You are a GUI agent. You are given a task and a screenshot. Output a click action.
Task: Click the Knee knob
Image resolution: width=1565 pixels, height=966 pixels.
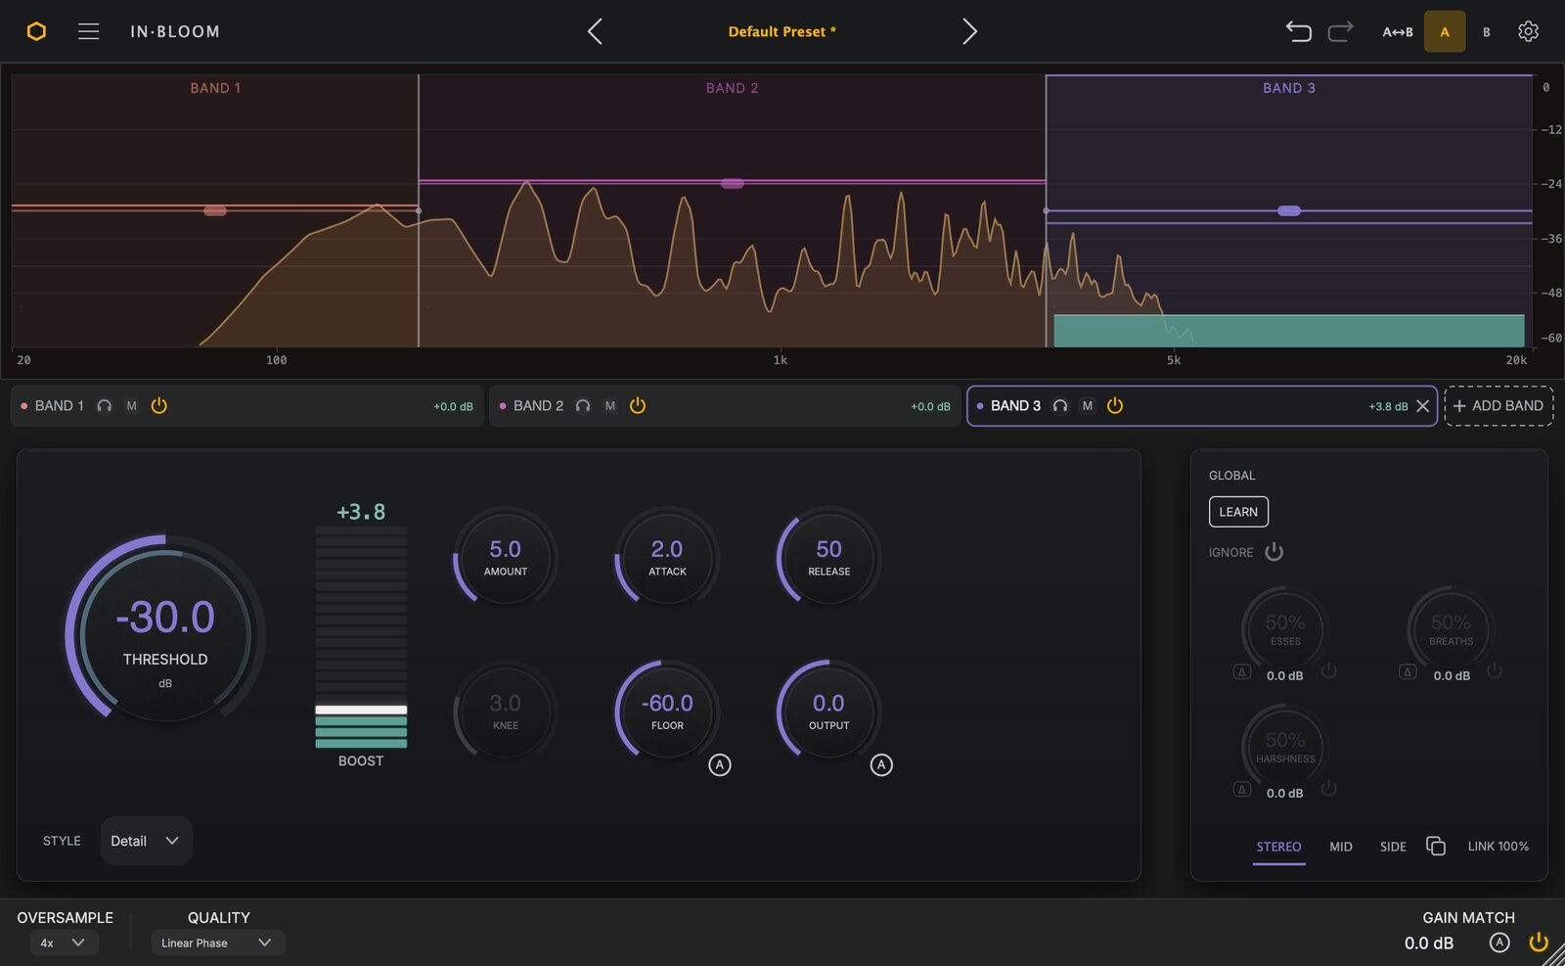coord(506,712)
